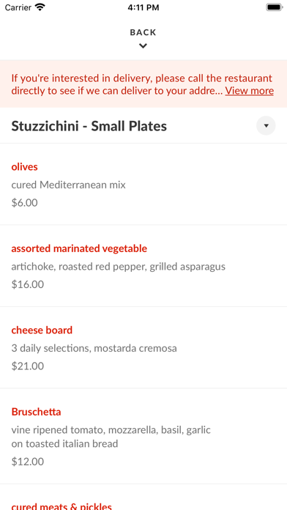Tap the $21.00 cheese board price
Image resolution: width=287 pixels, height=510 pixels.
28,366
